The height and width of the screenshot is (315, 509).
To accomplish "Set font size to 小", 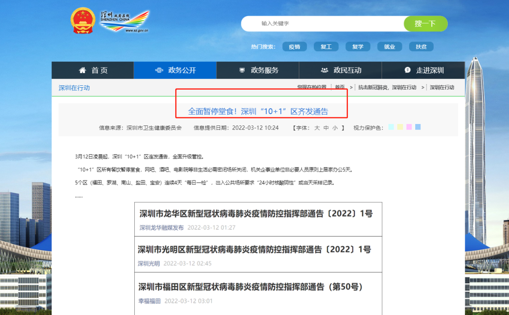I will 335,128.
